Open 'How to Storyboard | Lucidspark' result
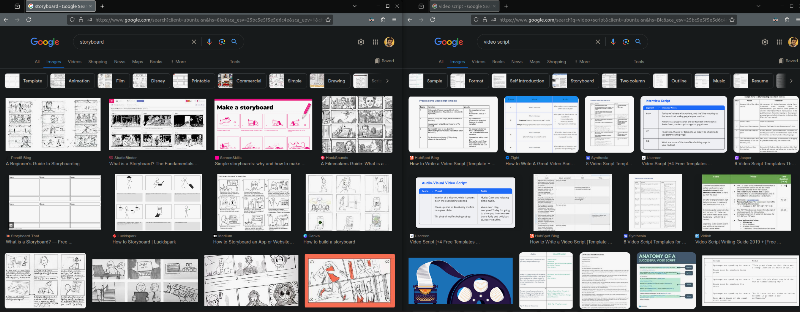This screenshot has width=800, height=312. (144, 242)
